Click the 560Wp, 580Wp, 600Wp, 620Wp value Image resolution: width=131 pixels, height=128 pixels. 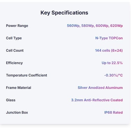(x=95, y=26)
